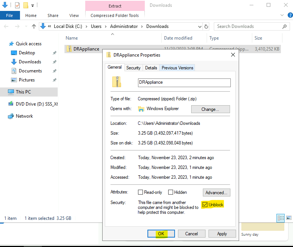The image size is (293, 247).
Task: Click the pin icon next to Documents
Action: pos(54,71)
